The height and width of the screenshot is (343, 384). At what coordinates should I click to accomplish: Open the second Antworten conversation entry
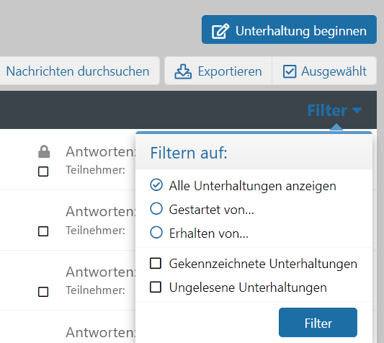coord(100,211)
